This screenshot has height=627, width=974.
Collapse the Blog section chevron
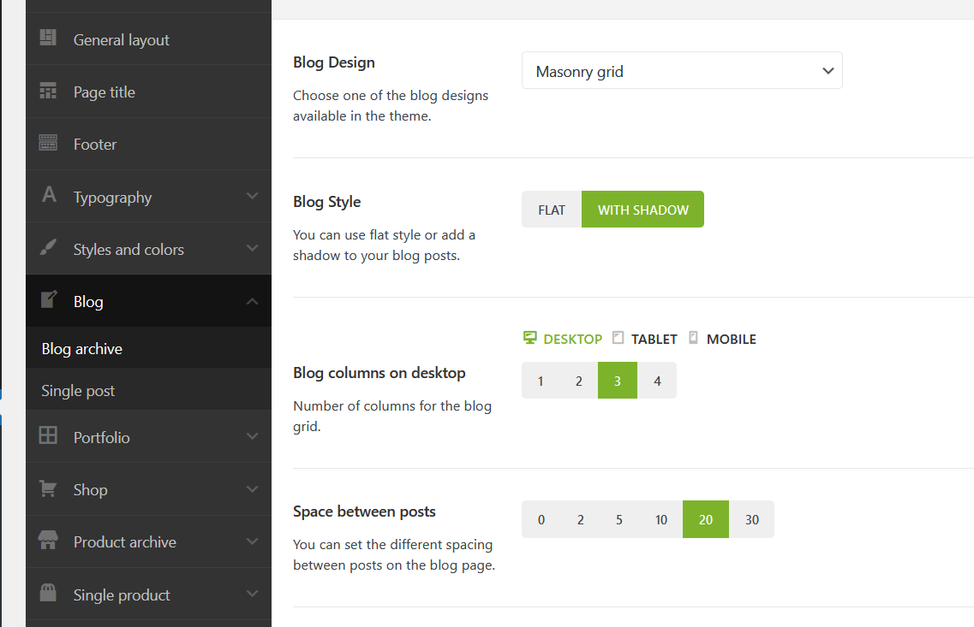(252, 301)
